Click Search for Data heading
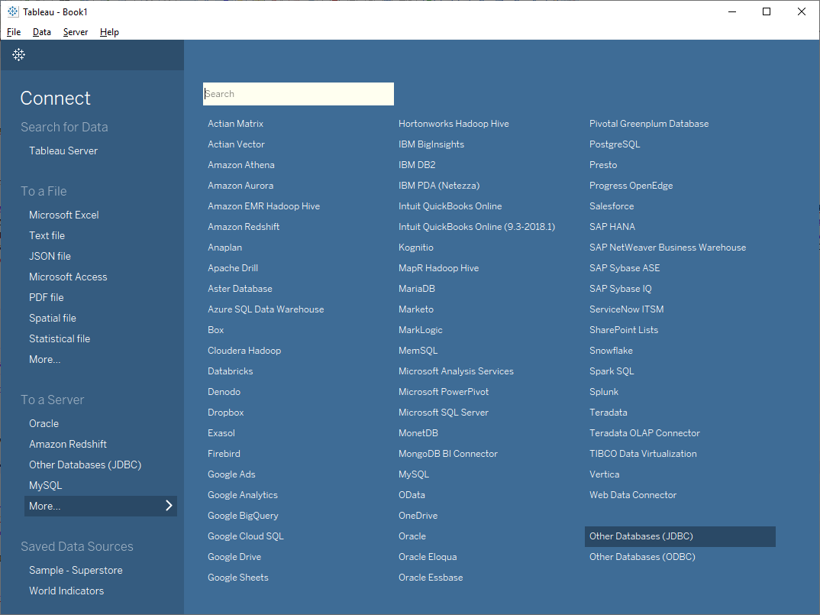 pos(64,127)
